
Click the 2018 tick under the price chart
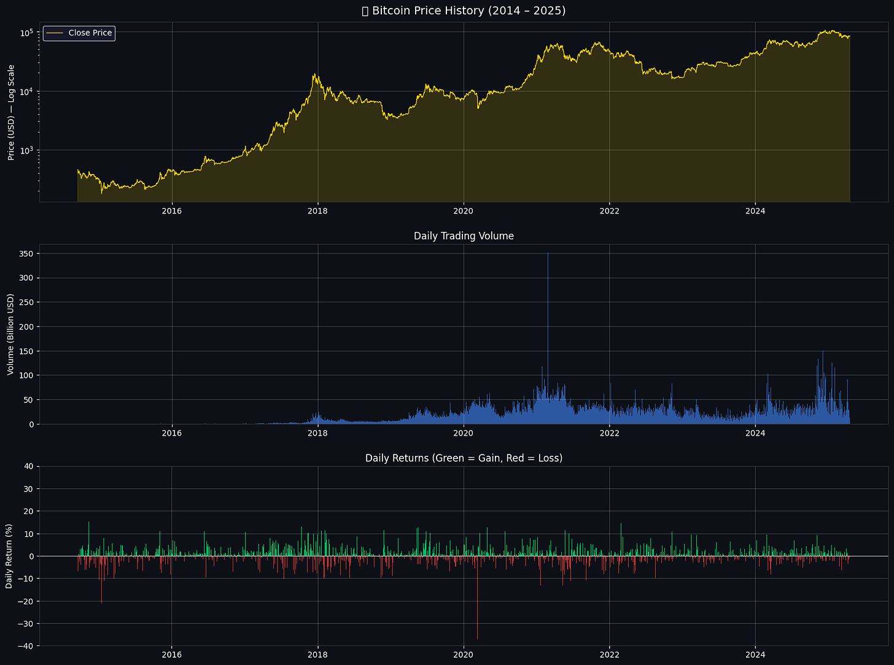[317, 211]
